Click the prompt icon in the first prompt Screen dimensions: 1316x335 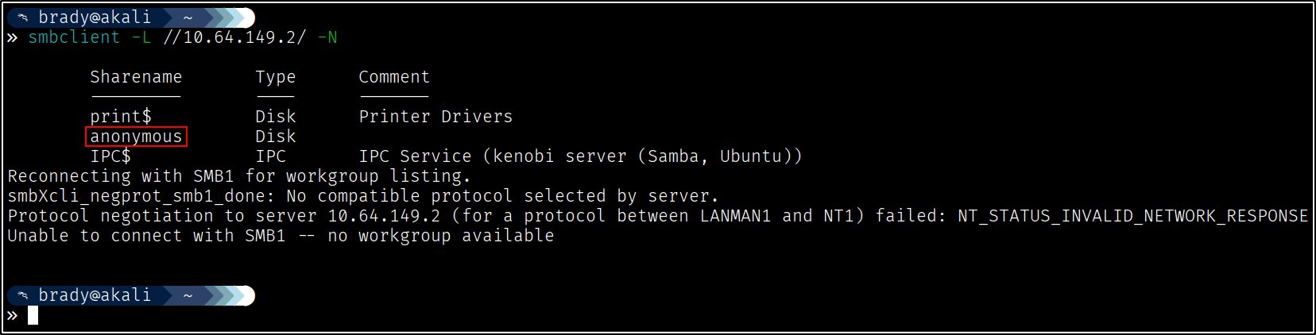(x=23, y=17)
